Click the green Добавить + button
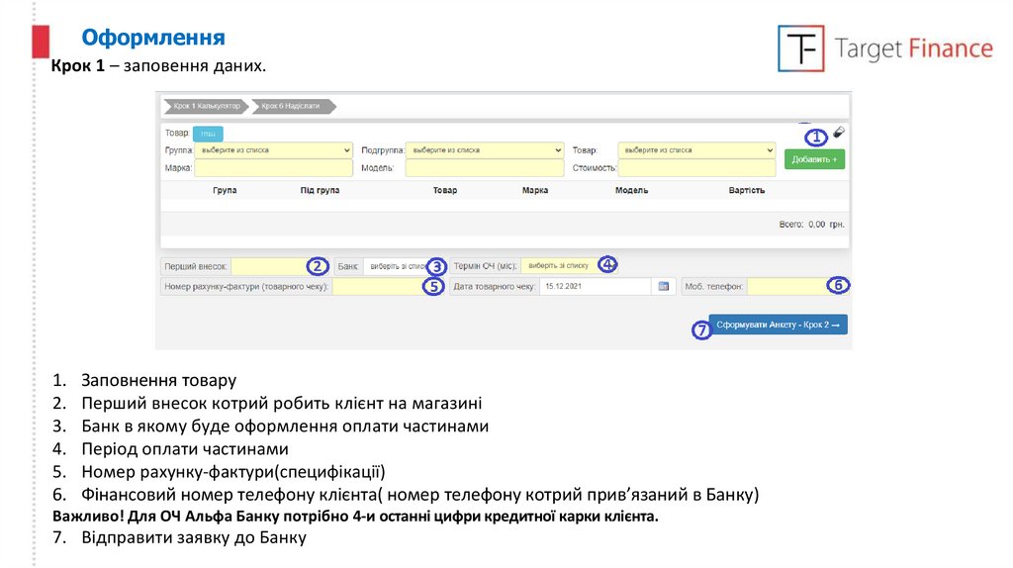Image resolution: width=1013 pixels, height=568 pixels. click(815, 159)
